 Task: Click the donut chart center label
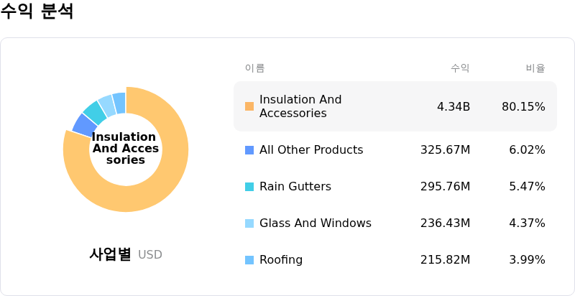125,148
